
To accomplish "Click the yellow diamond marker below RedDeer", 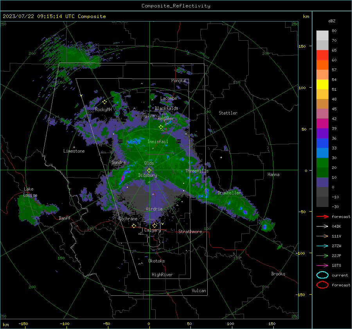I will 161,127.
